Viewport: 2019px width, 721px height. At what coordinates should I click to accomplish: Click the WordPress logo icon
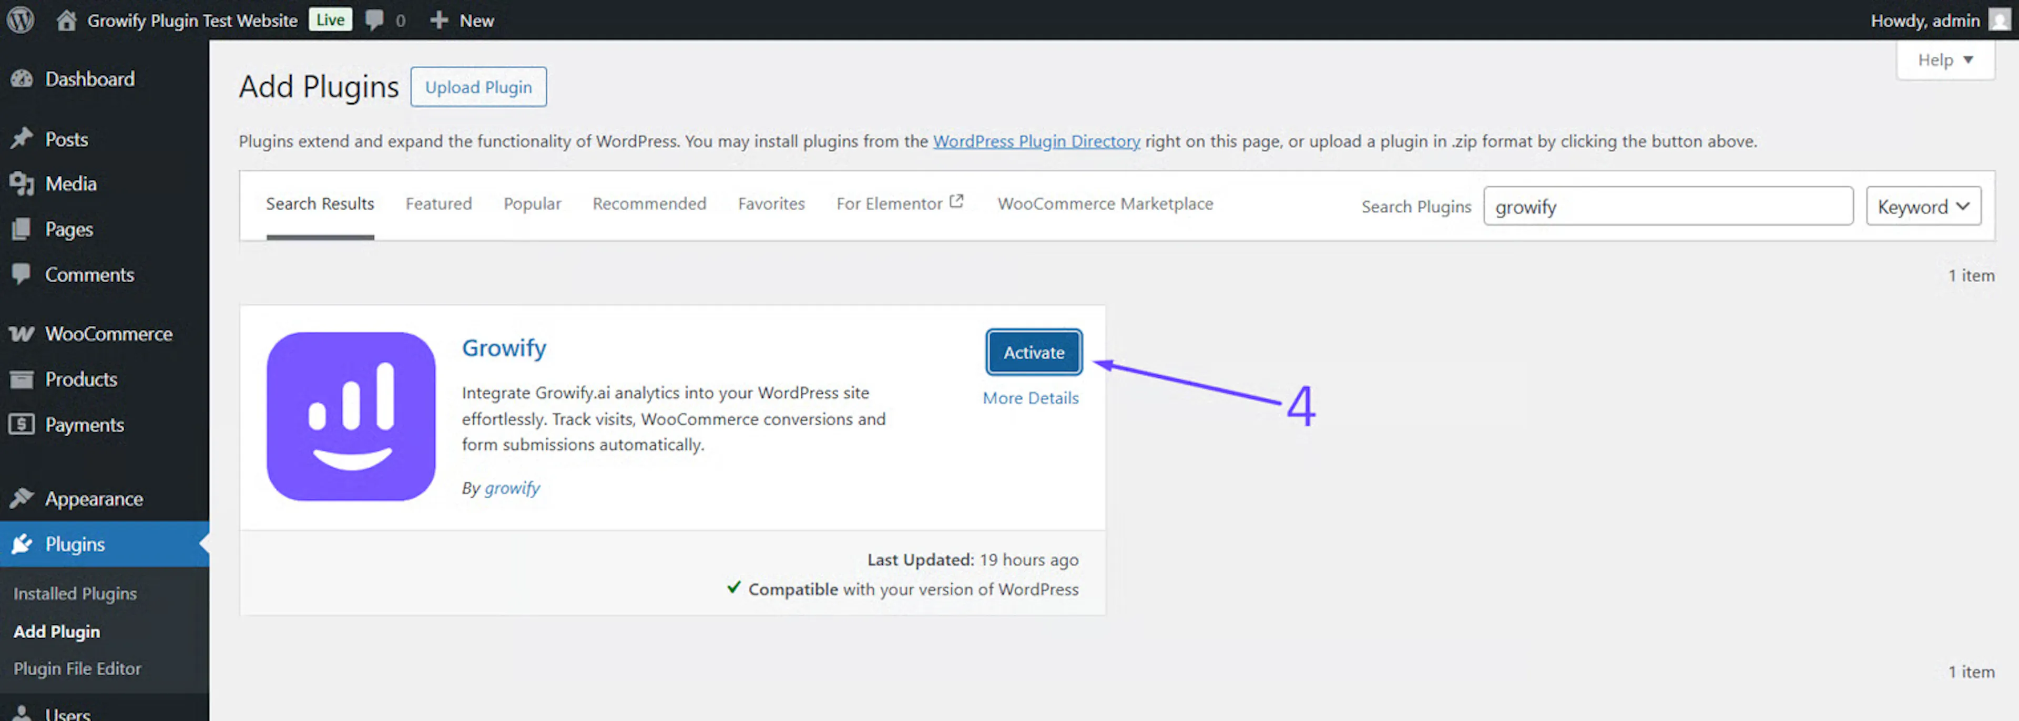[21, 19]
